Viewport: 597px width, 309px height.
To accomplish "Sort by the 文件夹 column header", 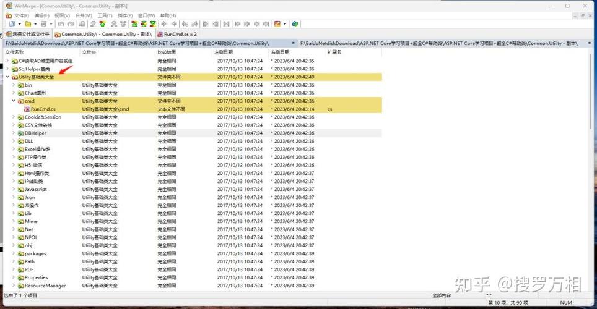I will point(118,53).
